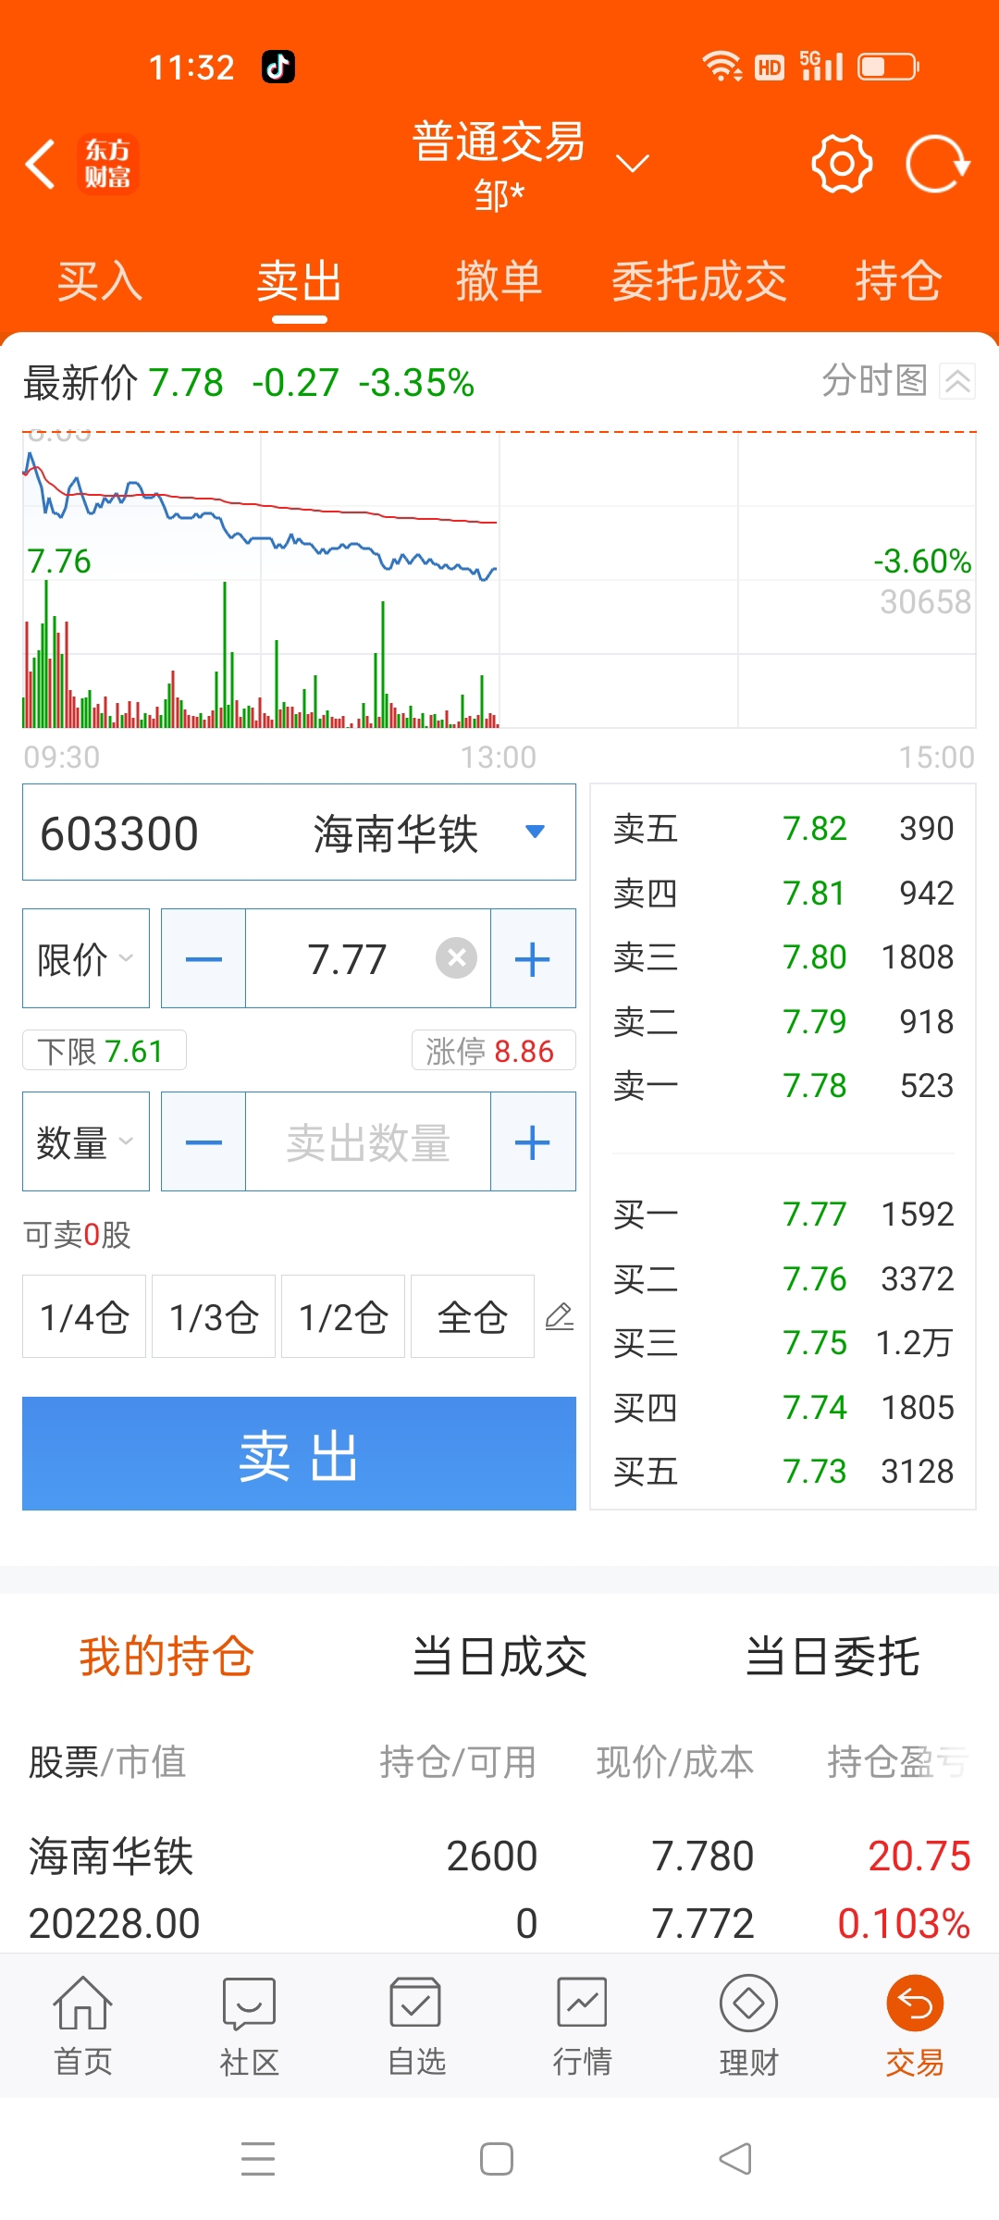Expand the 普通交易 account dropdown chevron
This screenshot has width=999, height=2220.
click(x=633, y=164)
